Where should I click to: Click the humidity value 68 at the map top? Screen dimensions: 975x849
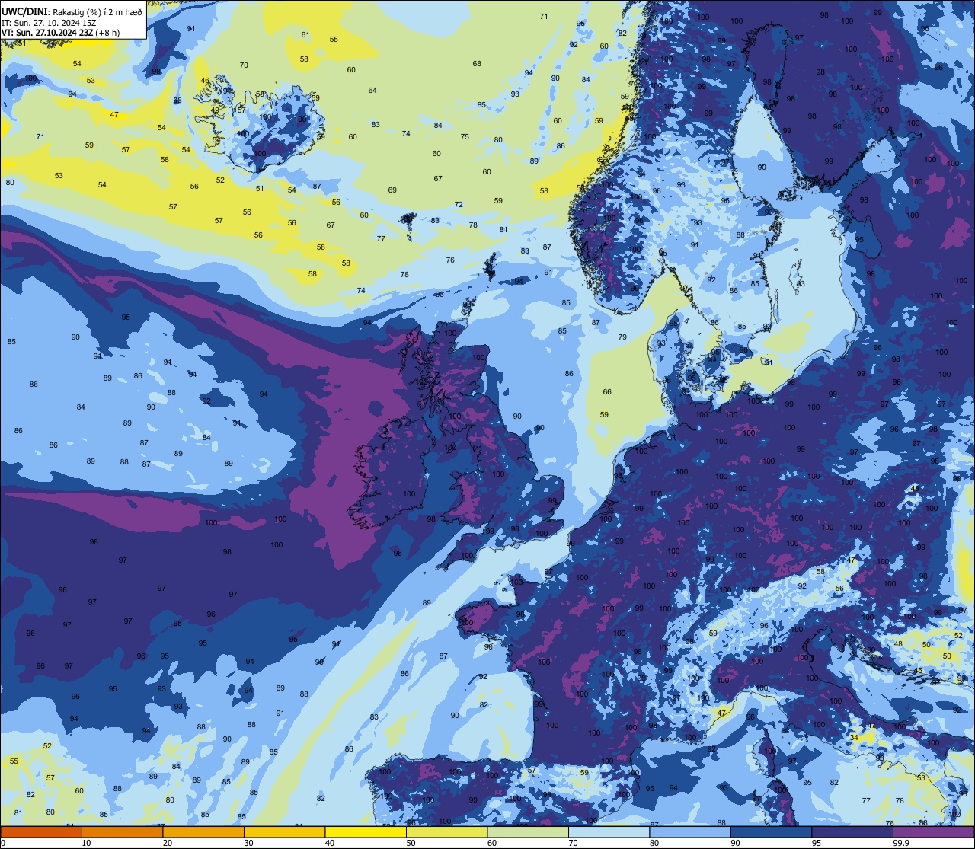point(477,63)
